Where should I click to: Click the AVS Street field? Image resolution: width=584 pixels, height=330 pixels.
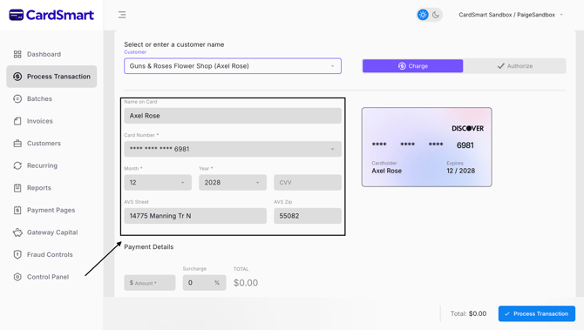195,216
